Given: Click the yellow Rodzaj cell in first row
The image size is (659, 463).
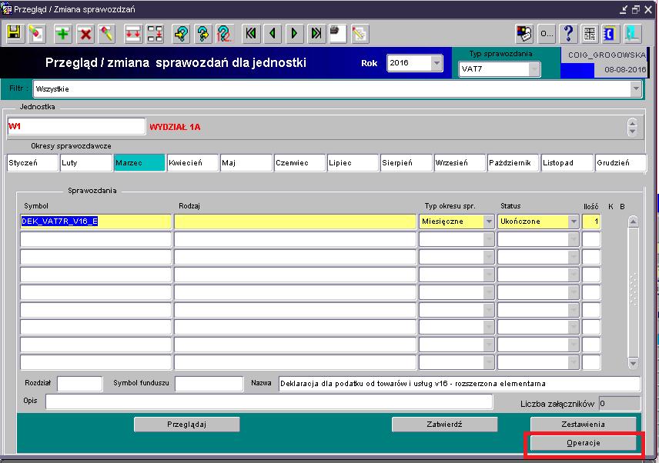Looking at the screenshot, I should click(295, 222).
